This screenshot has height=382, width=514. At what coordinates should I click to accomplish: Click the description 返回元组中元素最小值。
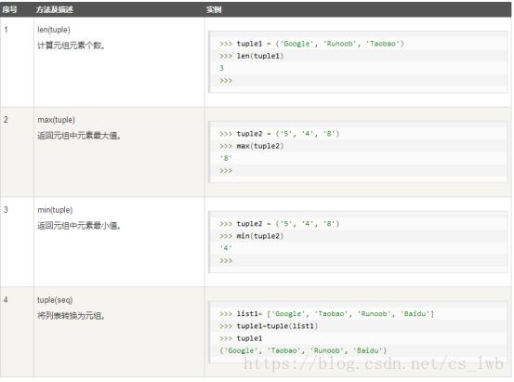[x=79, y=226]
